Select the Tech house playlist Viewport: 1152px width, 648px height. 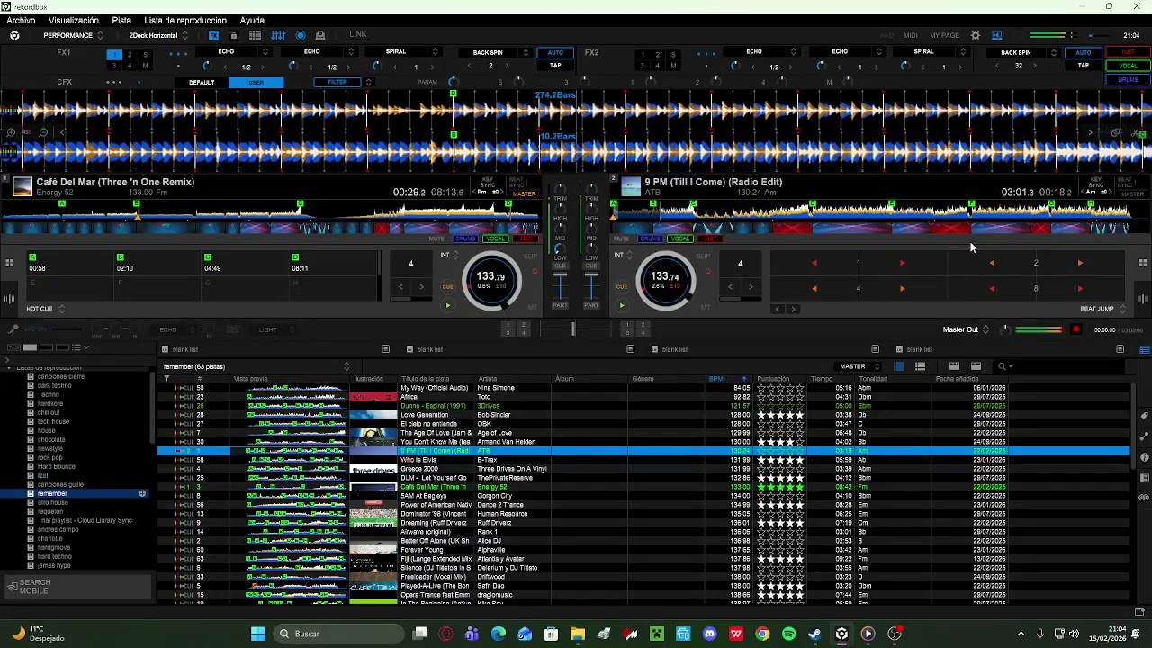pos(53,421)
